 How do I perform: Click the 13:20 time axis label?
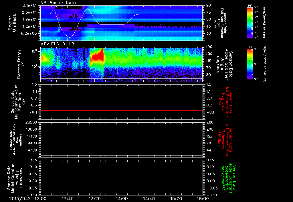click(95, 199)
